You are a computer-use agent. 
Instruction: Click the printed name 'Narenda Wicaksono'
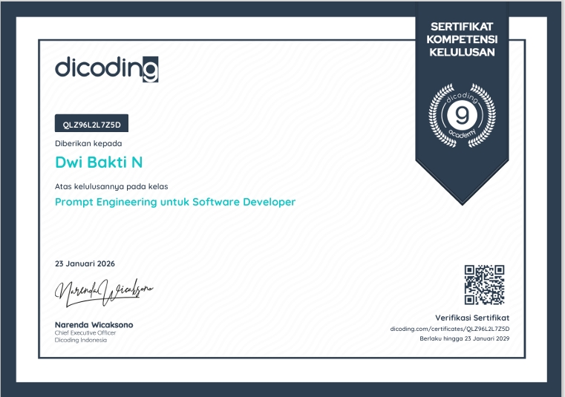94,325
